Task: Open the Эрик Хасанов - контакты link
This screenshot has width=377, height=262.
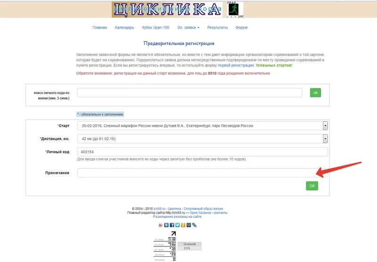Action: coord(208,213)
